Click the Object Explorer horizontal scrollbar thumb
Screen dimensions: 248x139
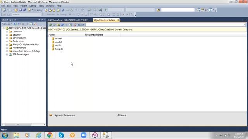click(x=18, y=124)
